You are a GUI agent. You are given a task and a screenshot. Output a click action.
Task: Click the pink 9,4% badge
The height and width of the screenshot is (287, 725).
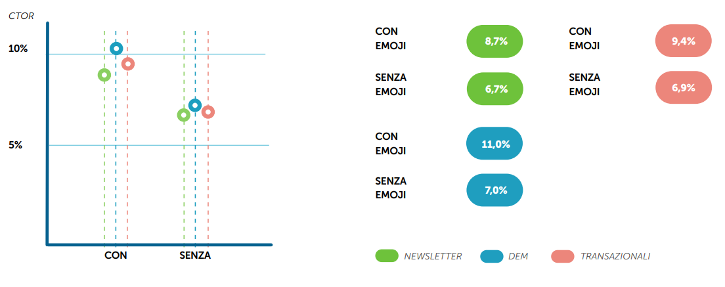pyautogui.click(x=684, y=41)
